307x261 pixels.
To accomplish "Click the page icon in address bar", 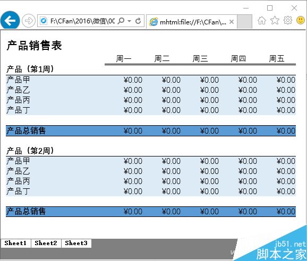I will pyautogui.click(x=43, y=21).
